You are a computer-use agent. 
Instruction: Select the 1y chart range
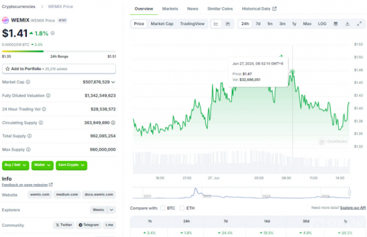[294, 24]
